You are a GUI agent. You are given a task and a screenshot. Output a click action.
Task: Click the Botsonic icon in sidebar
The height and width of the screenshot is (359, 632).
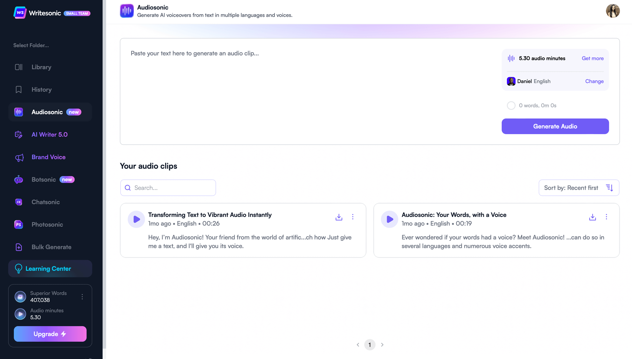click(x=18, y=179)
